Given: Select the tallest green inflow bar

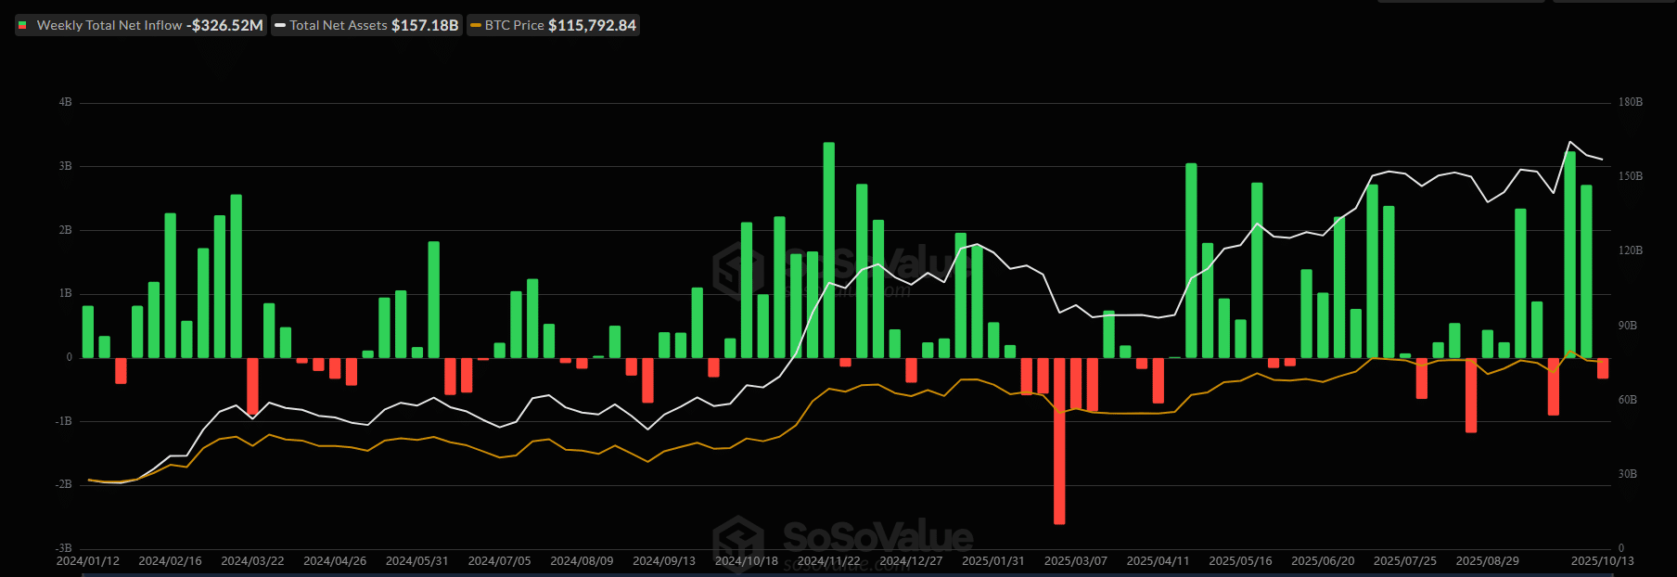Looking at the screenshot, I should point(828,249).
